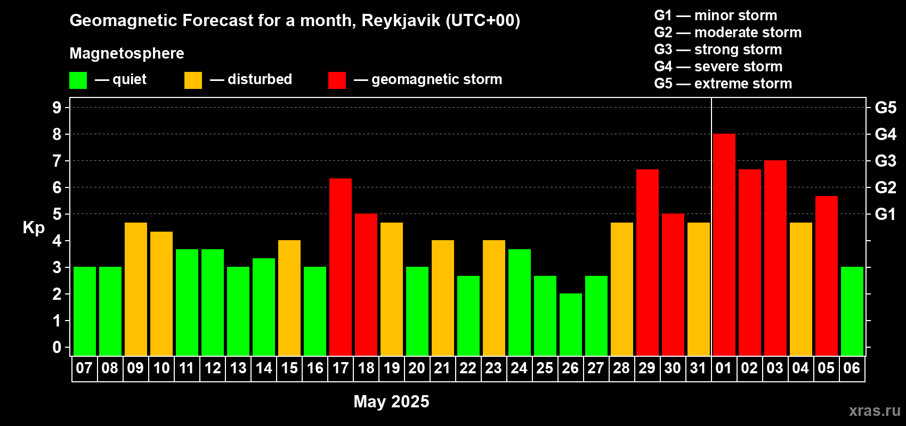This screenshot has width=906, height=426.
Task: Click date cell '29' on the date axis
Action: [x=647, y=368]
